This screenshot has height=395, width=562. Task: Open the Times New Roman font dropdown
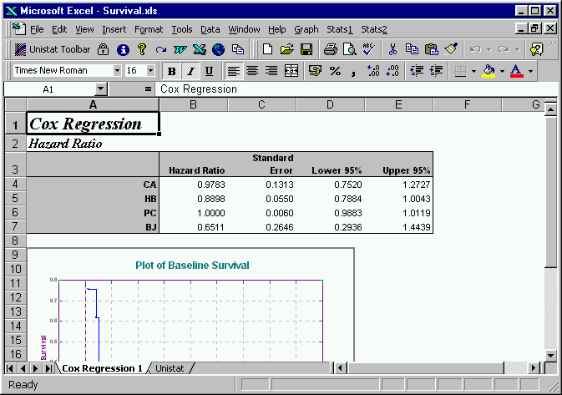(116, 71)
